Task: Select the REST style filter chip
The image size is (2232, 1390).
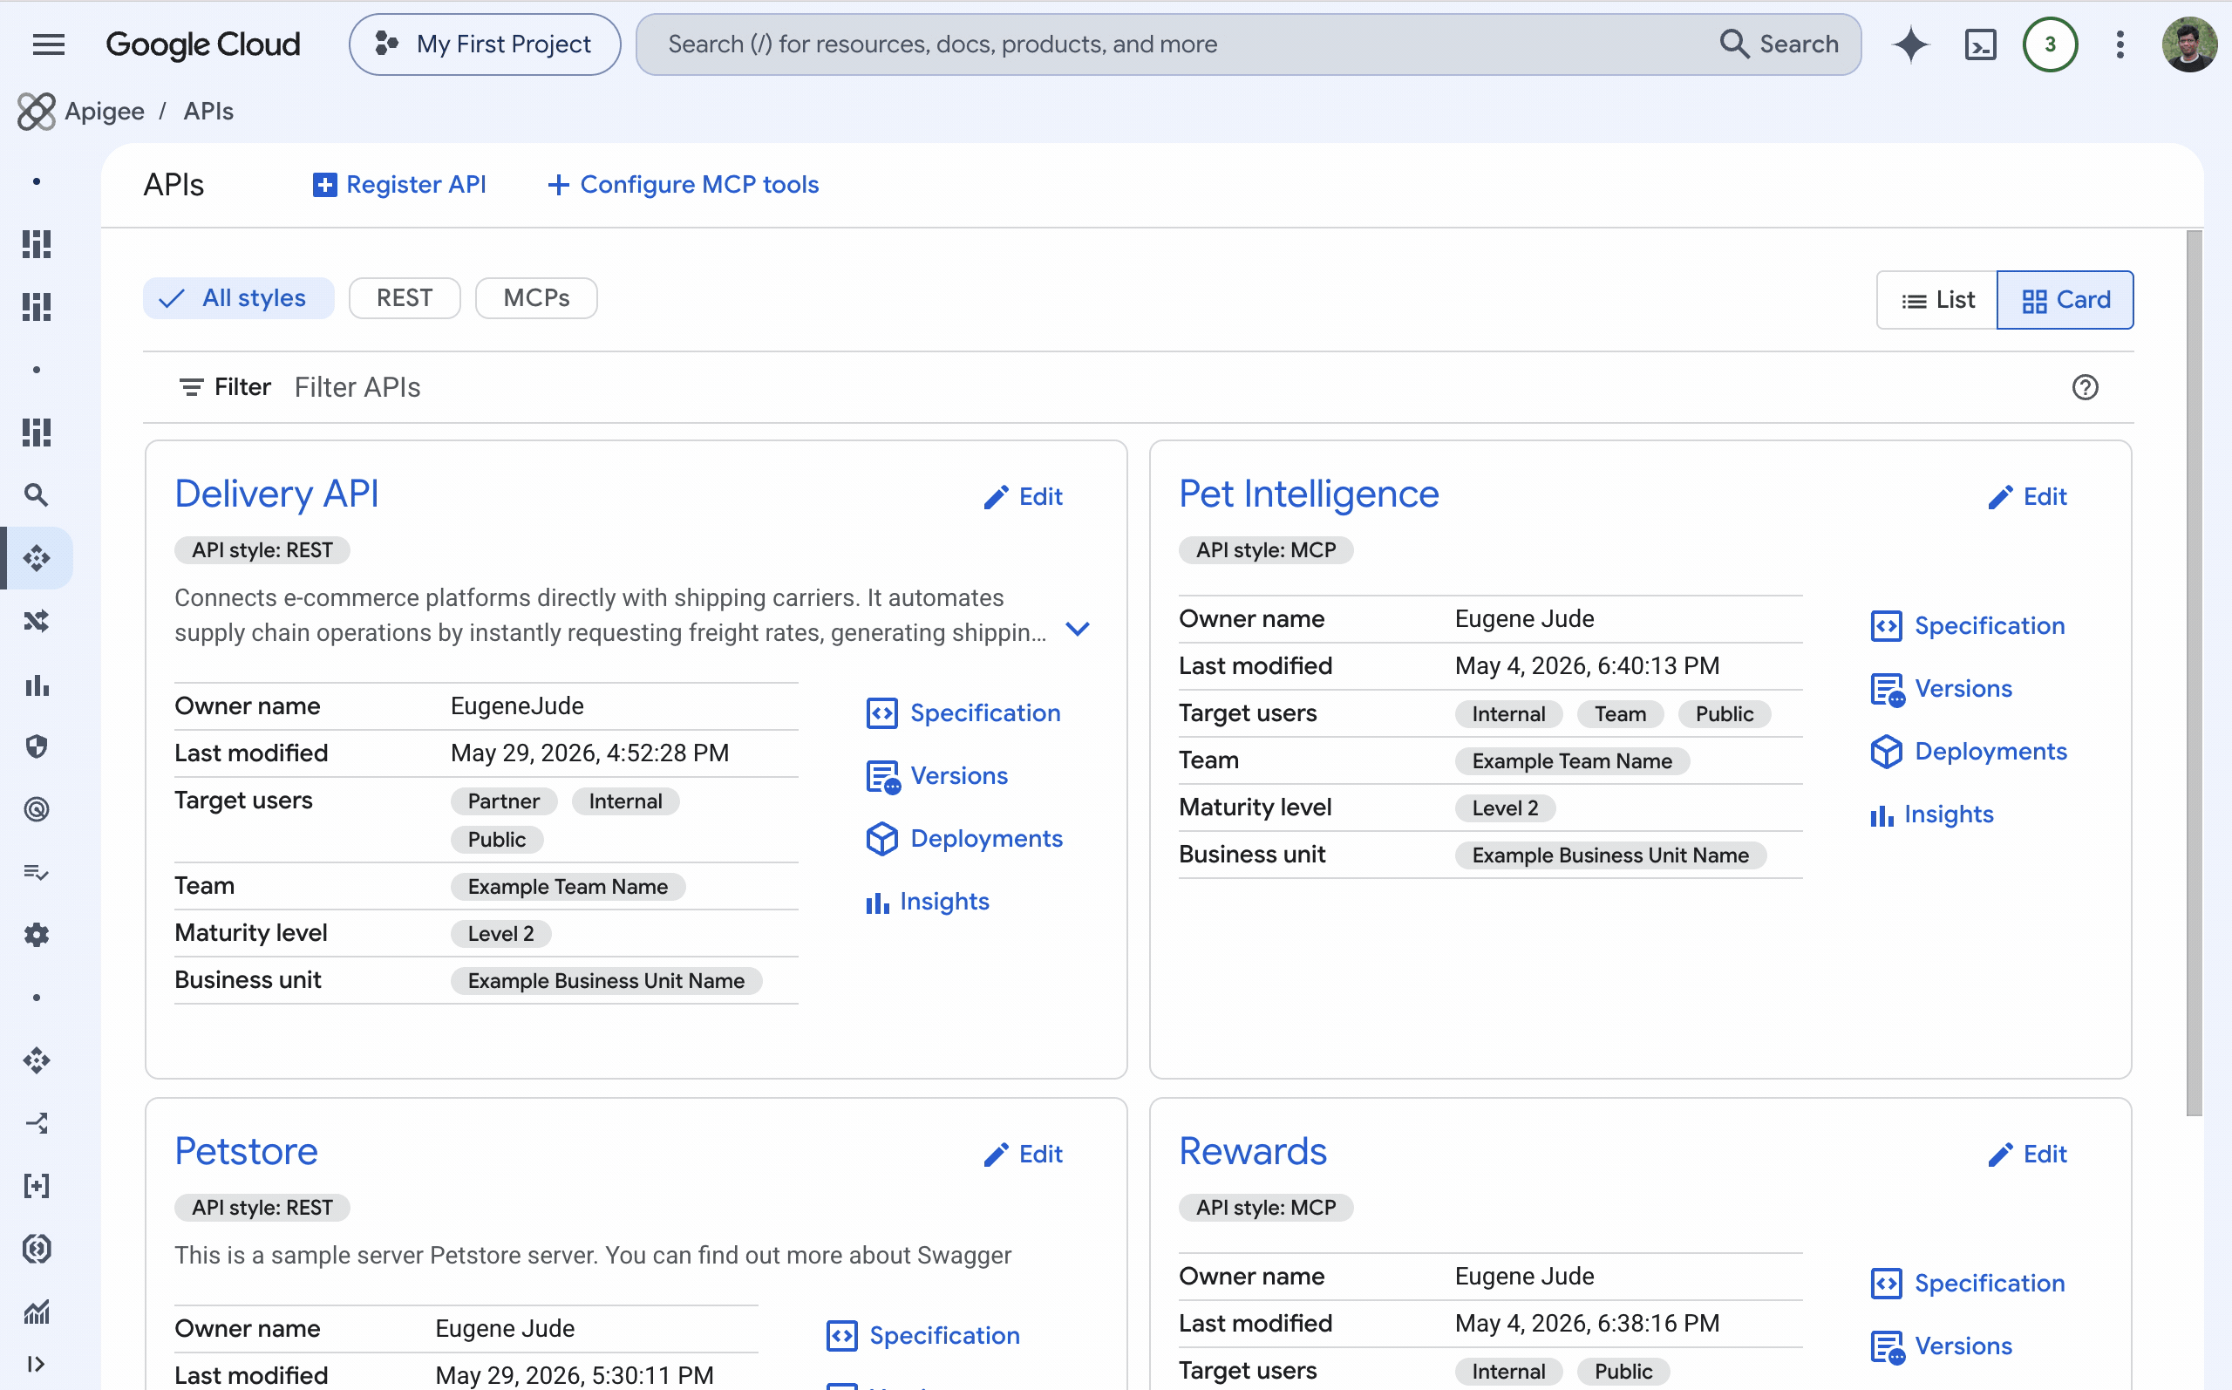Action: coord(405,298)
